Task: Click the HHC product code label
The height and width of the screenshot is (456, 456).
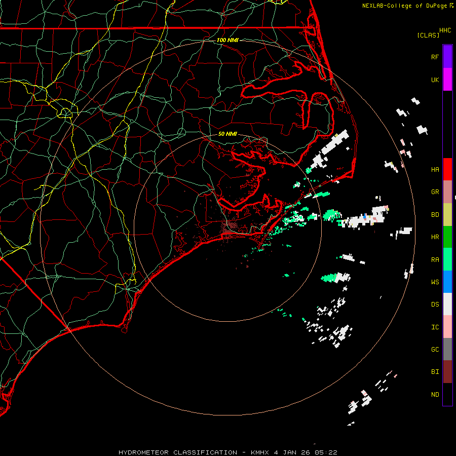Action: [445, 30]
